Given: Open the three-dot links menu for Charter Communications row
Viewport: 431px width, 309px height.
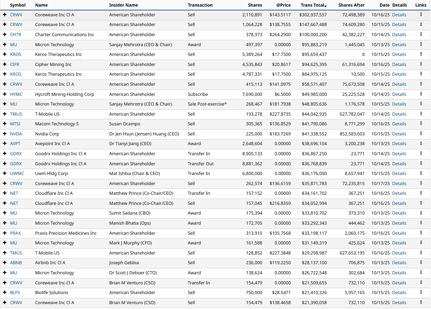Looking at the screenshot, I should 421,34.
